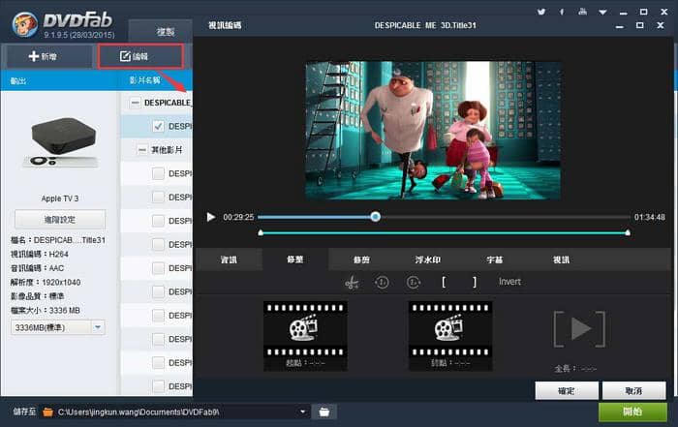The height and width of the screenshot is (427, 678).
Task: Click the Invert button
Action: pos(509,282)
